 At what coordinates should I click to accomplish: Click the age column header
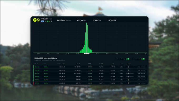point(122,64)
